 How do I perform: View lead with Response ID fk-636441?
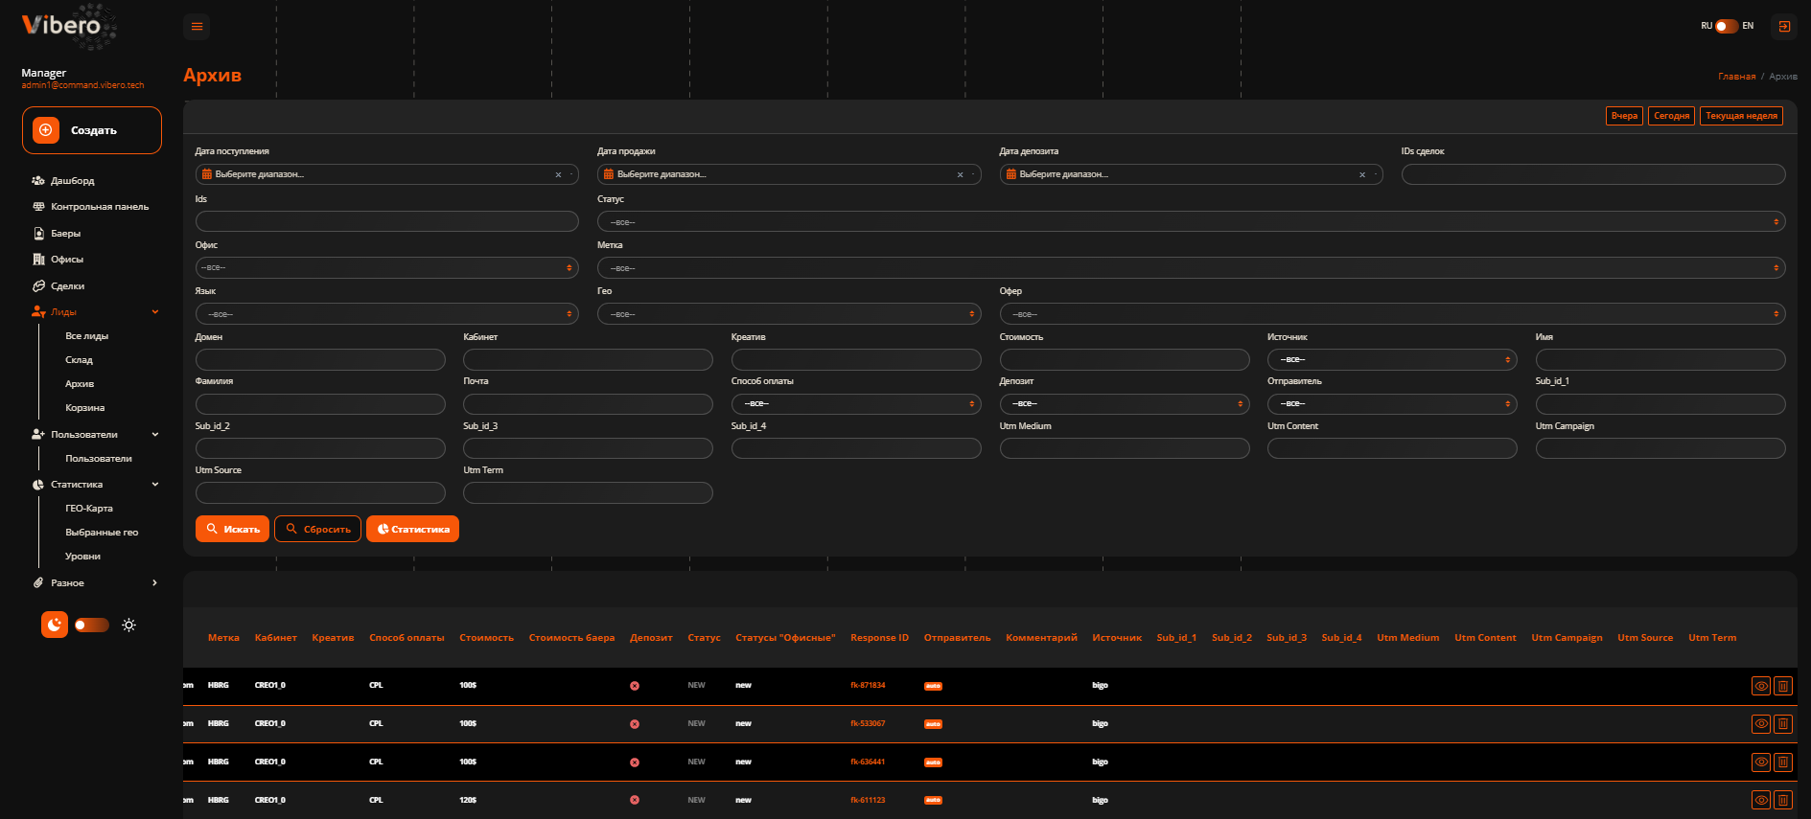tap(1761, 762)
